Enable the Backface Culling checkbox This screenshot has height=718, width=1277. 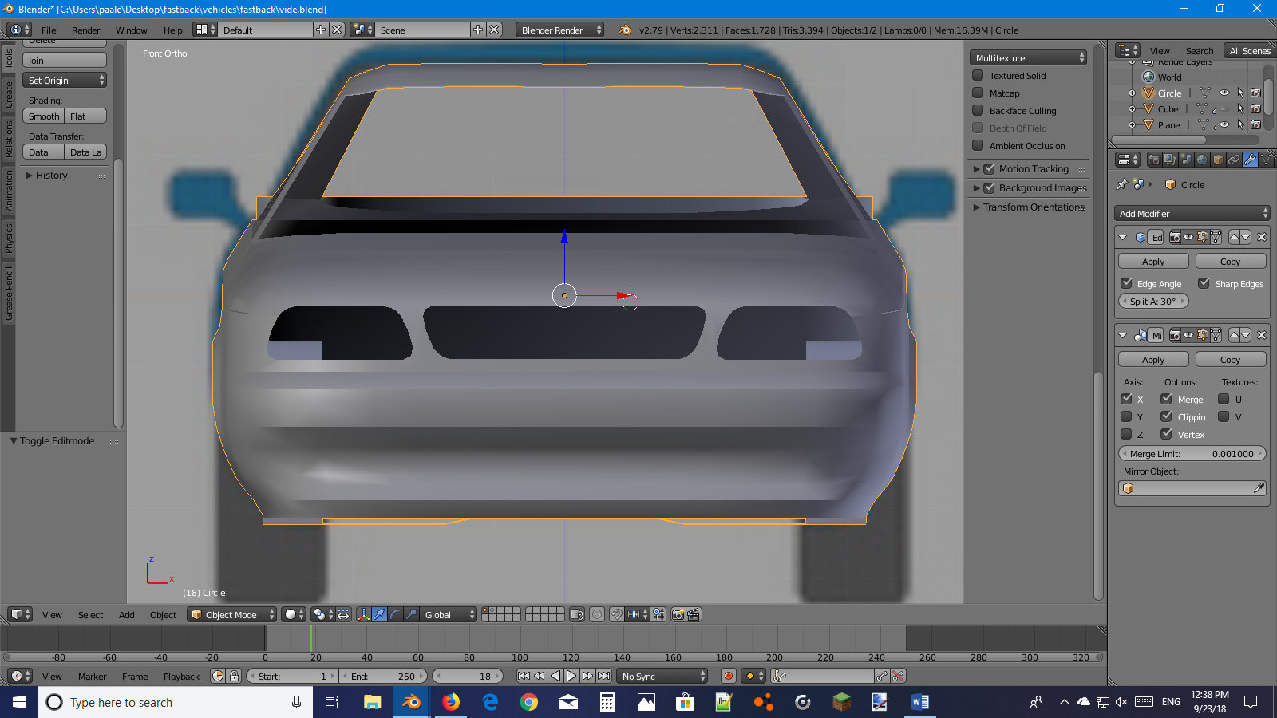pos(978,111)
